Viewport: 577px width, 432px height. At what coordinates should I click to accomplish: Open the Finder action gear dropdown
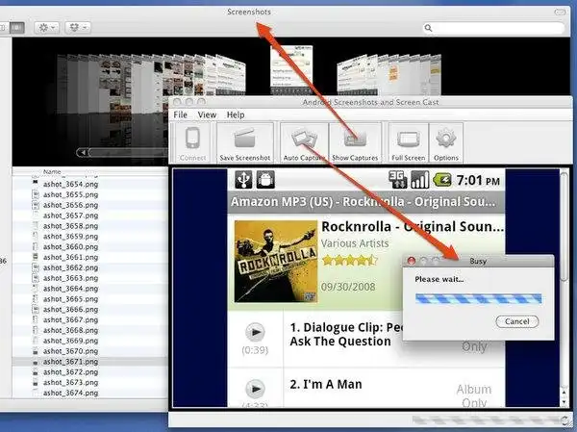pos(47,28)
